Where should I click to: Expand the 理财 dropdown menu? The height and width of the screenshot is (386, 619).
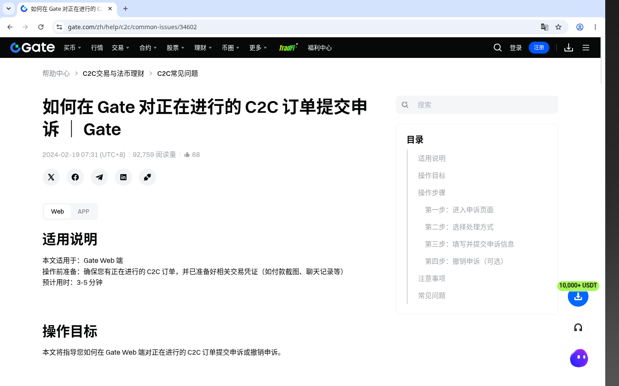point(203,48)
